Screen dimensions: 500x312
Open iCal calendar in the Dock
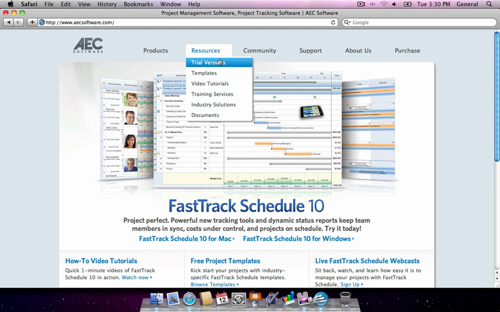pyautogui.click(x=222, y=299)
